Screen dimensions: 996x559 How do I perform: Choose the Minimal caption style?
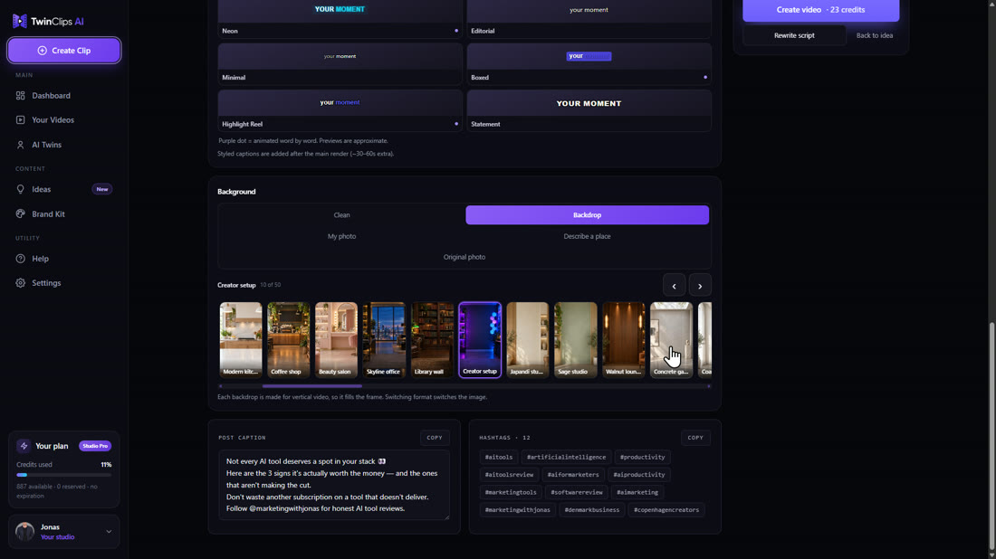tap(340, 64)
